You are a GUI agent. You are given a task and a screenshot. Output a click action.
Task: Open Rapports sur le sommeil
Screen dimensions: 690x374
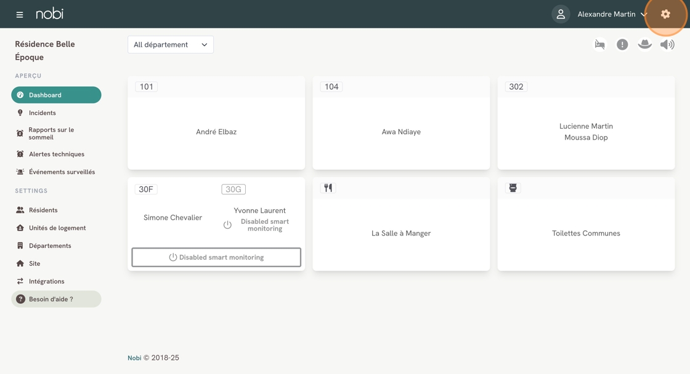click(51, 133)
